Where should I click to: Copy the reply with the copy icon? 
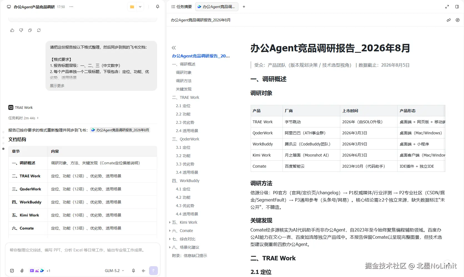[x=30, y=30]
